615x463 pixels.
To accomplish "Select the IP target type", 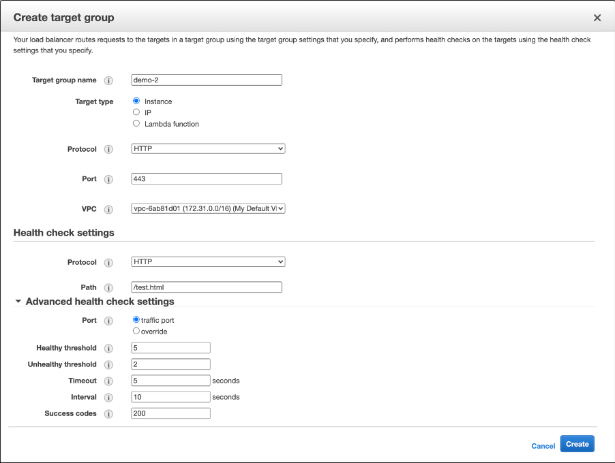I will pos(136,112).
